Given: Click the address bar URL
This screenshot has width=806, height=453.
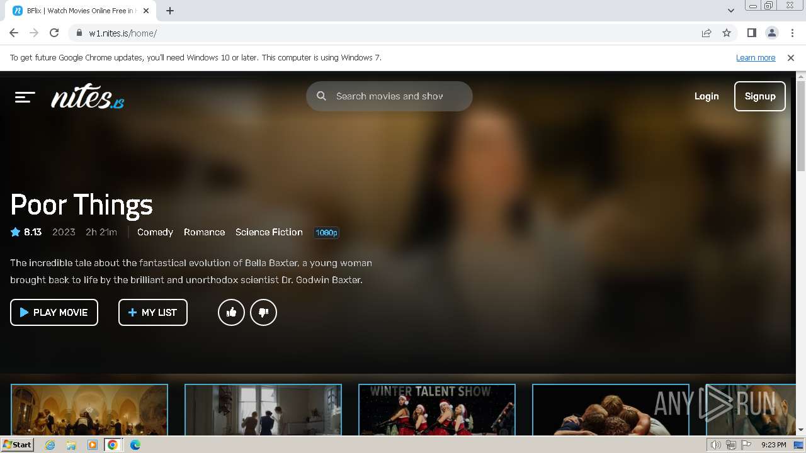Looking at the screenshot, I should coord(123,33).
